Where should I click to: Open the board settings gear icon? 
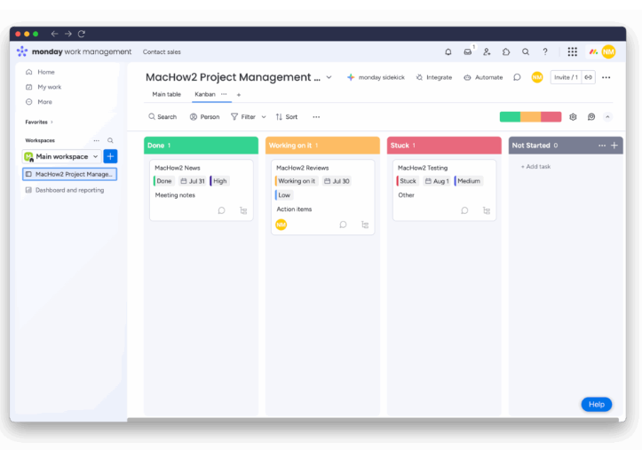pos(573,117)
